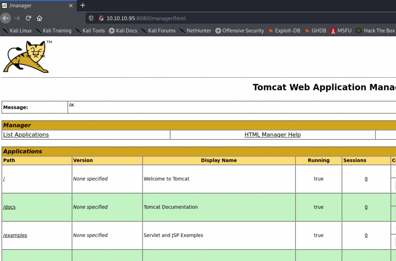
Task: Open the GHDB bookmark
Action: coord(316,31)
